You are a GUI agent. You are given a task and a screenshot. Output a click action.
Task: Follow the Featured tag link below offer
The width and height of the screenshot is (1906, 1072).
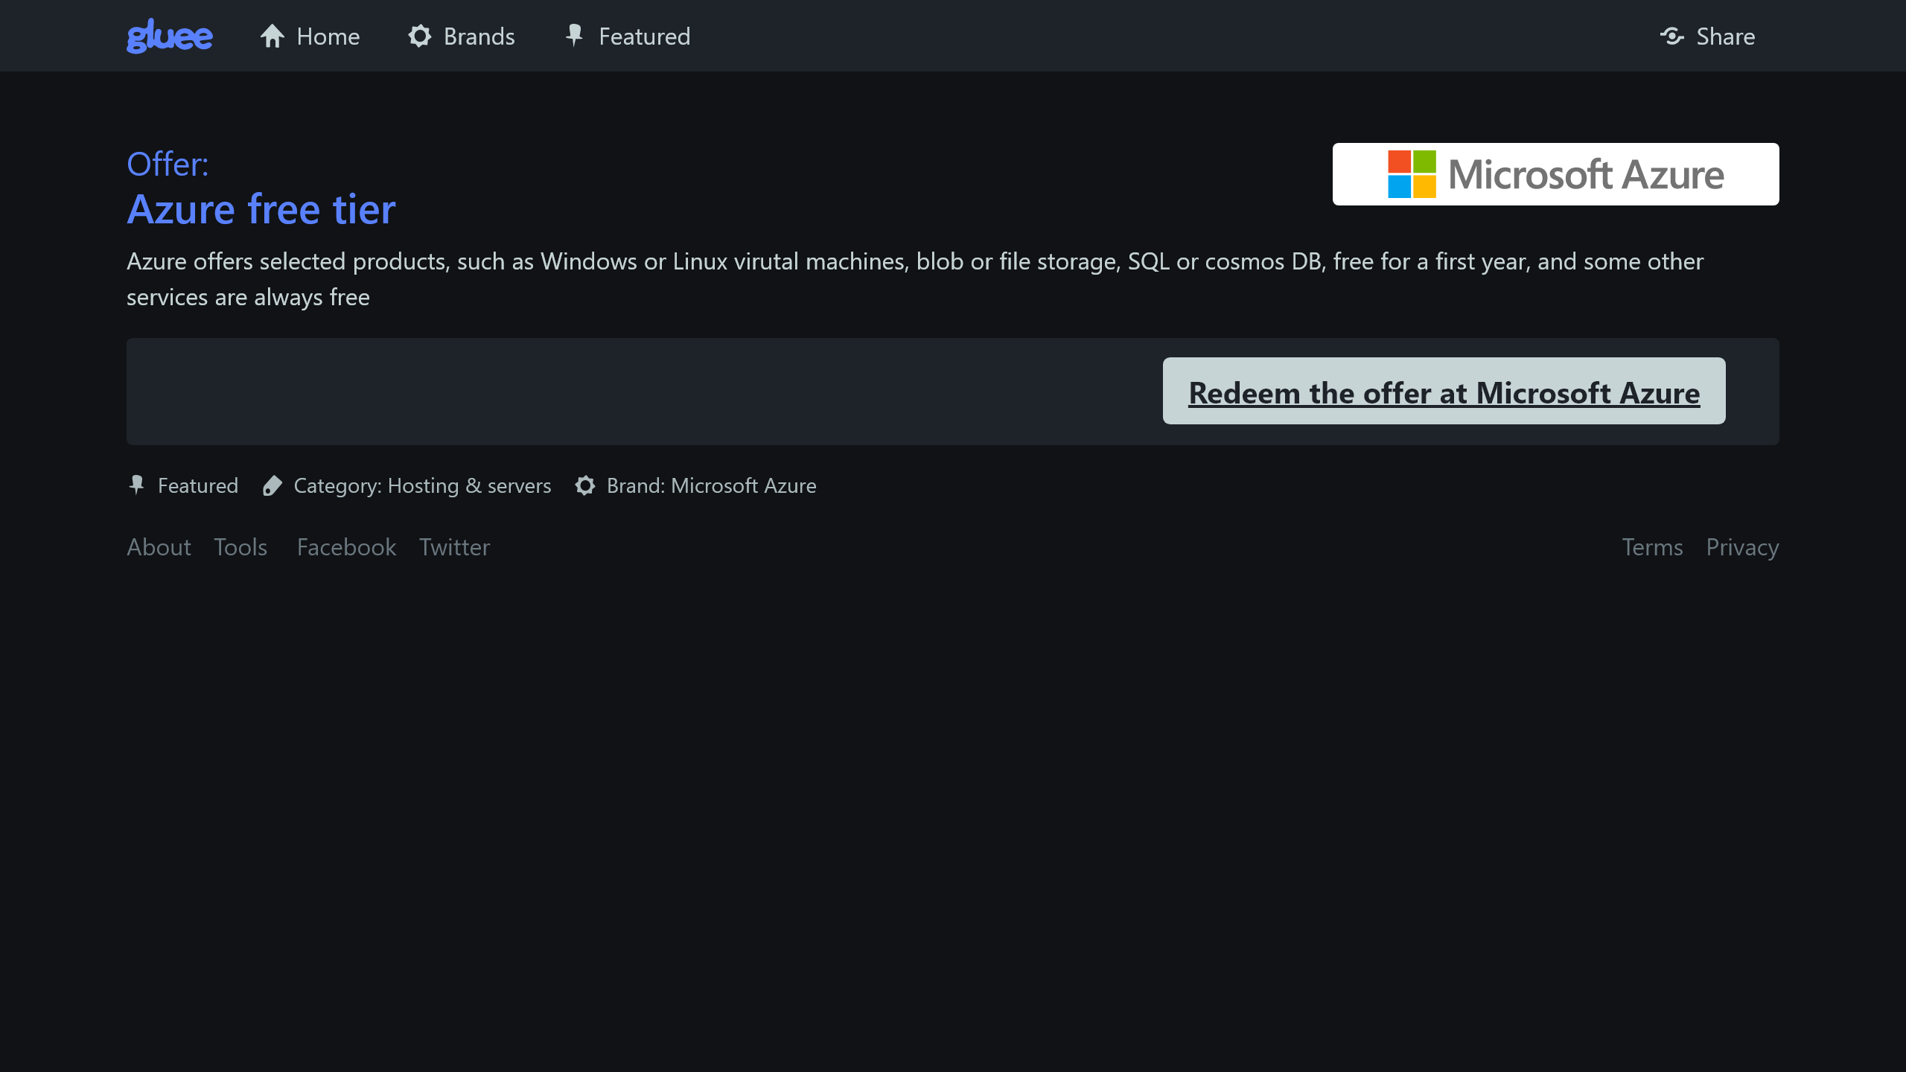182,485
